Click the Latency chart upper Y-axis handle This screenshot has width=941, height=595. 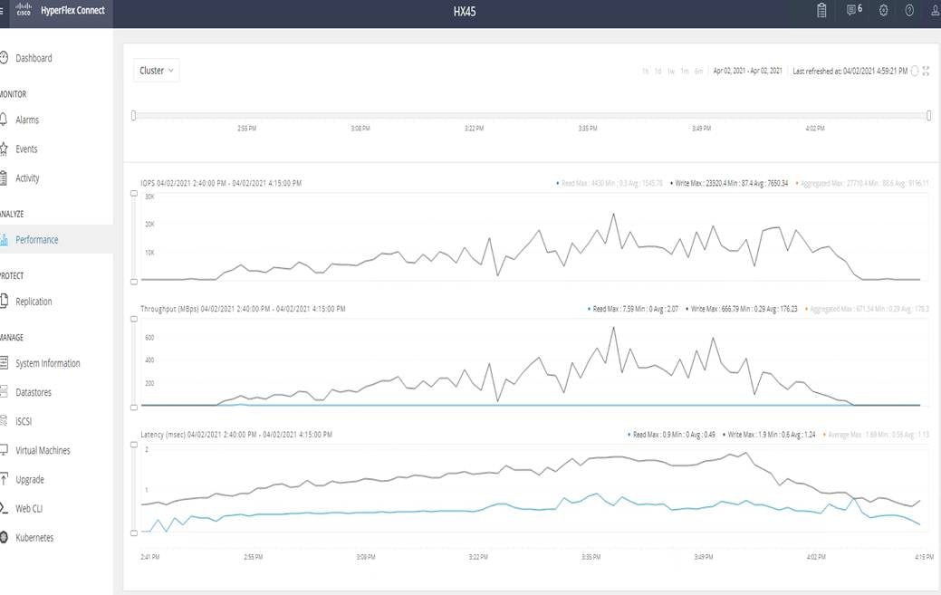(x=134, y=445)
